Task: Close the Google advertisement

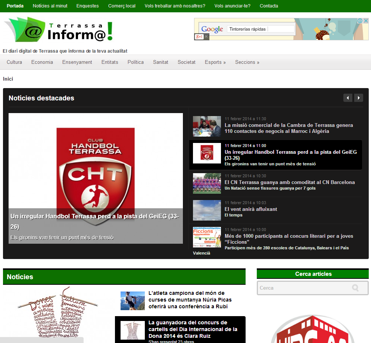Action: [x=366, y=21]
